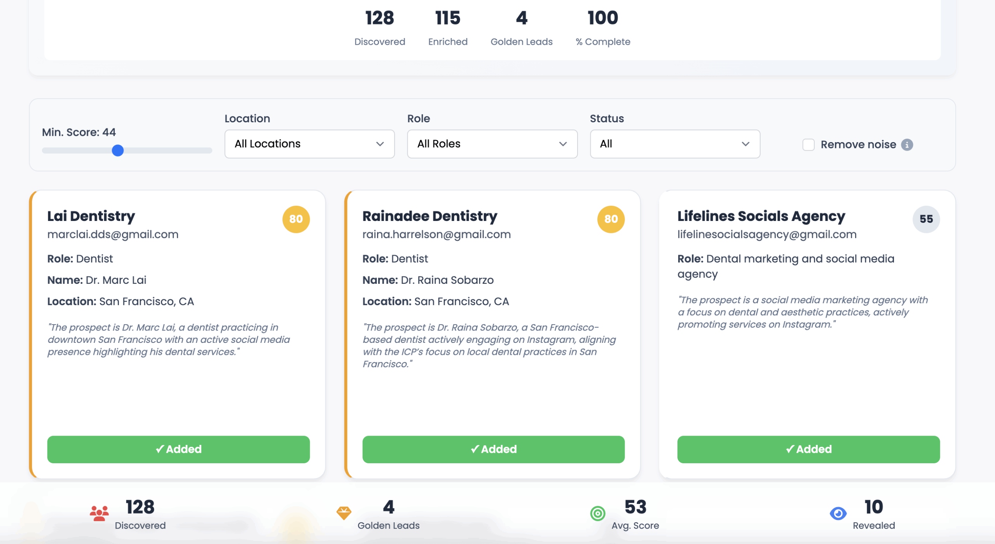Click the Added button on Lifelines Socials Agency
The width and height of the screenshot is (995, 544).
click(x=808, y=449)
